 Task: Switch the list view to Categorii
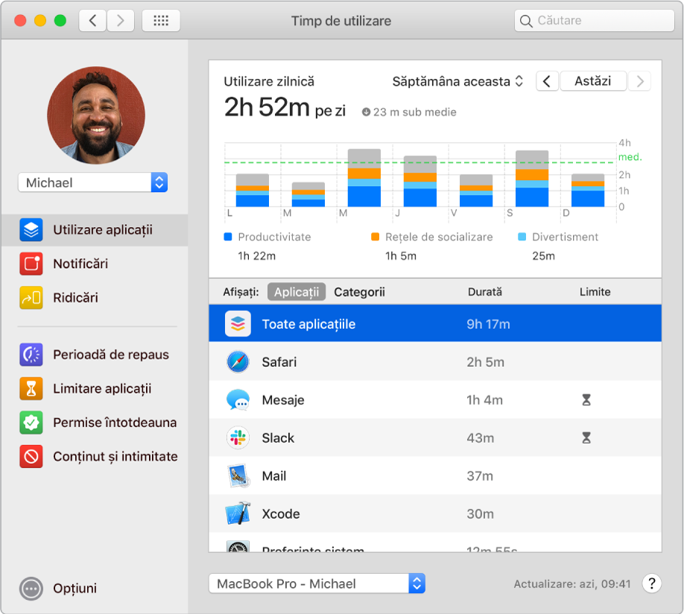tap(359, 292)
